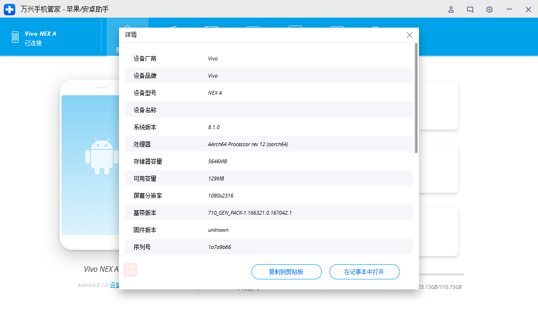Click the Android 8.1.0 text below phone
Viewport: 538px width, 317px height.
[x=93, y=285]
